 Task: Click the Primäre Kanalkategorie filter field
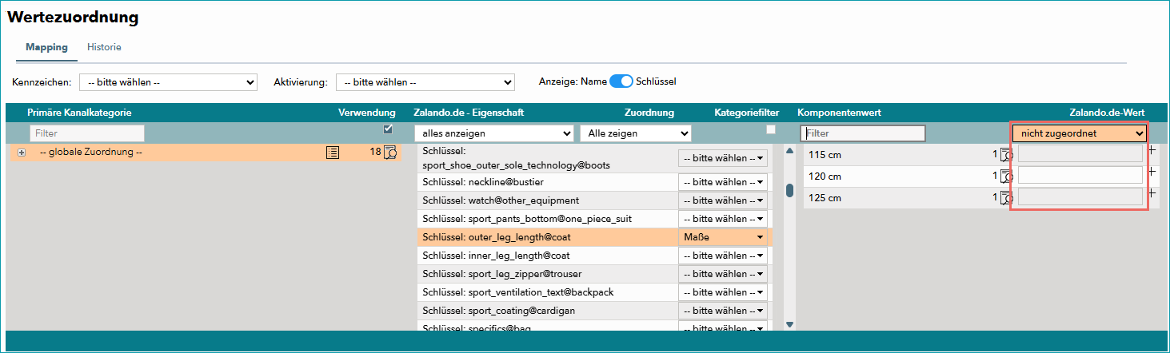(x=87, y=133)
